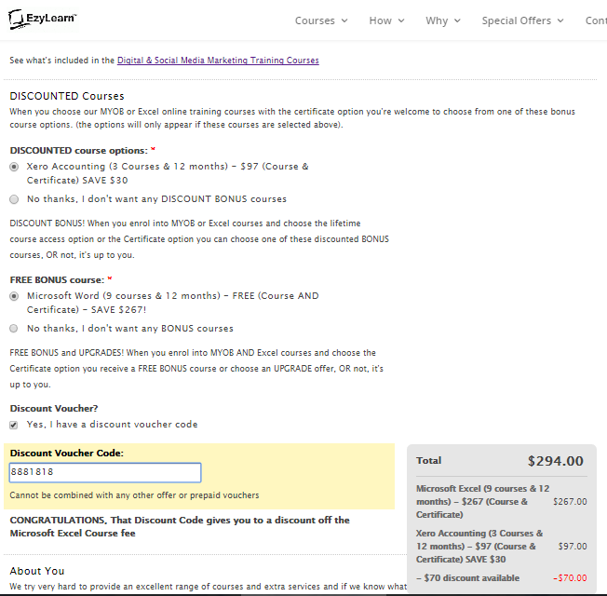Expand the Special Offers dropdown chevron
This screenshot has width=607, height=596.
tap(560, 20)
